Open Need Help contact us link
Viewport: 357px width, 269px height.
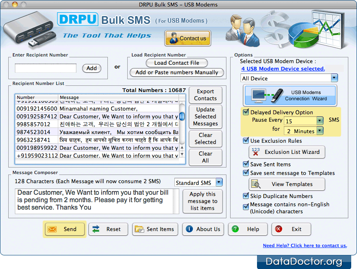point(305,245)
